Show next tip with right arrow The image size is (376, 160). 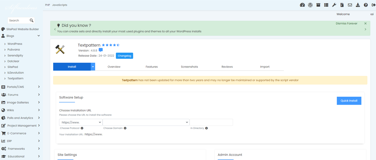(365, 30)
